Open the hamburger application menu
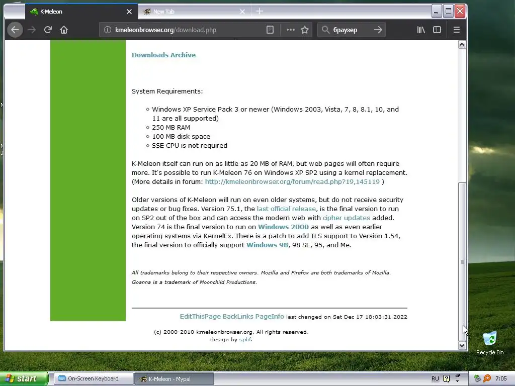 (x=457, y=30)
